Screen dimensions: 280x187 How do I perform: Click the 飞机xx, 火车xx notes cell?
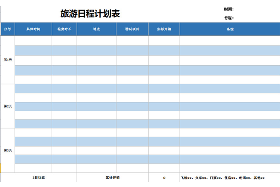[230, 178]
